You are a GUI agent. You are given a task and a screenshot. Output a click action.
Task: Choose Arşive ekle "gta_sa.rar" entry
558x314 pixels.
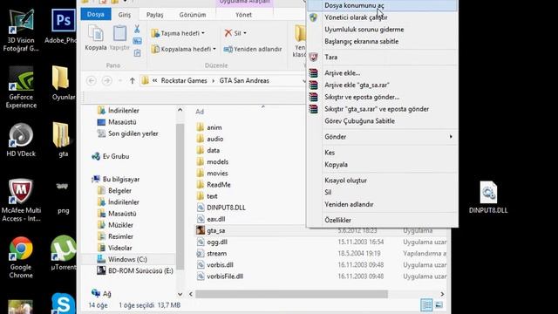pyautogui.click(x=382, y=85)
